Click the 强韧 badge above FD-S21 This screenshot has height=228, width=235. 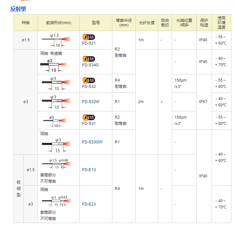coord(88,37)
